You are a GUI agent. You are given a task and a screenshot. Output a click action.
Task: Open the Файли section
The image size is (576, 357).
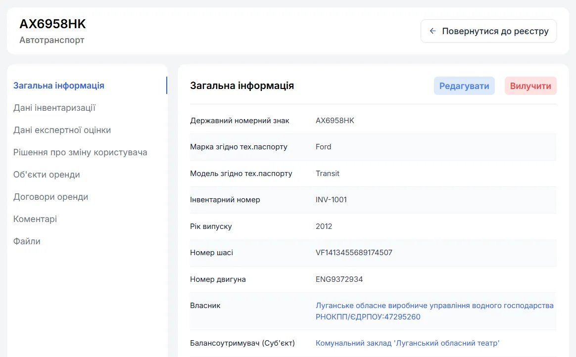coord(27,241)
